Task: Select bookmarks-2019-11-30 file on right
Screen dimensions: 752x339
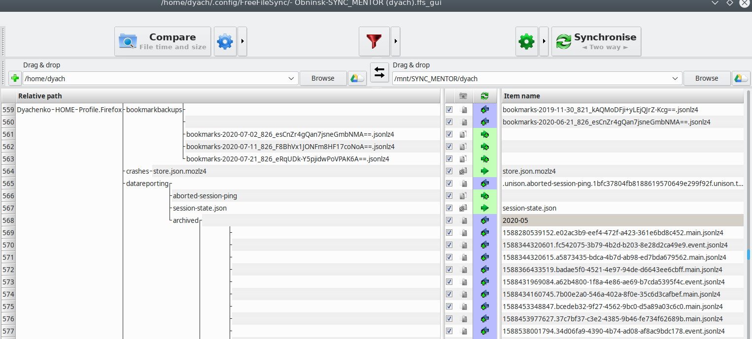Action: tap(600, 110)
